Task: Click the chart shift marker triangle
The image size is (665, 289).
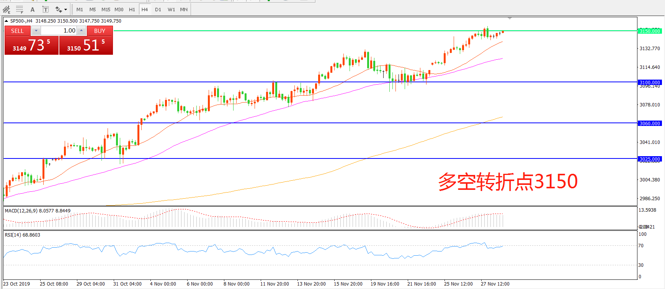Action: point(510,18)
